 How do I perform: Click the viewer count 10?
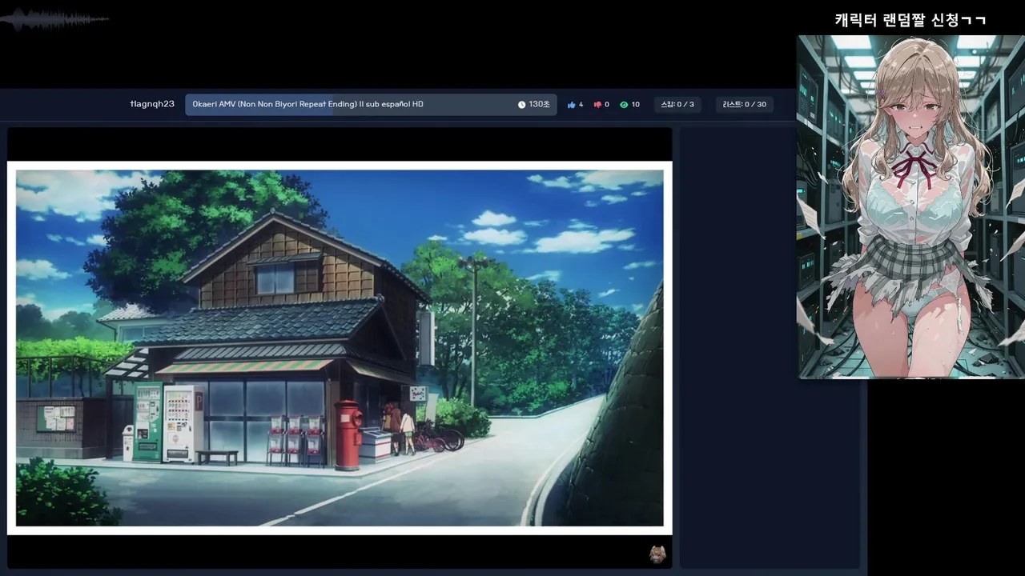tap(635, 105)
